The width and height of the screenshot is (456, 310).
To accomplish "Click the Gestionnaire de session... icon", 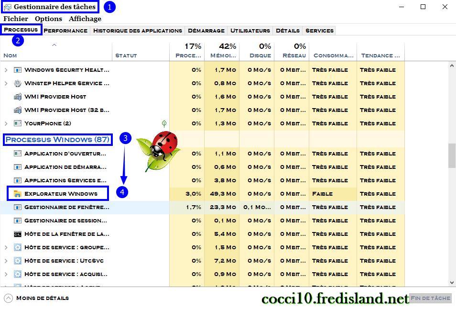I will pos(18,221).
